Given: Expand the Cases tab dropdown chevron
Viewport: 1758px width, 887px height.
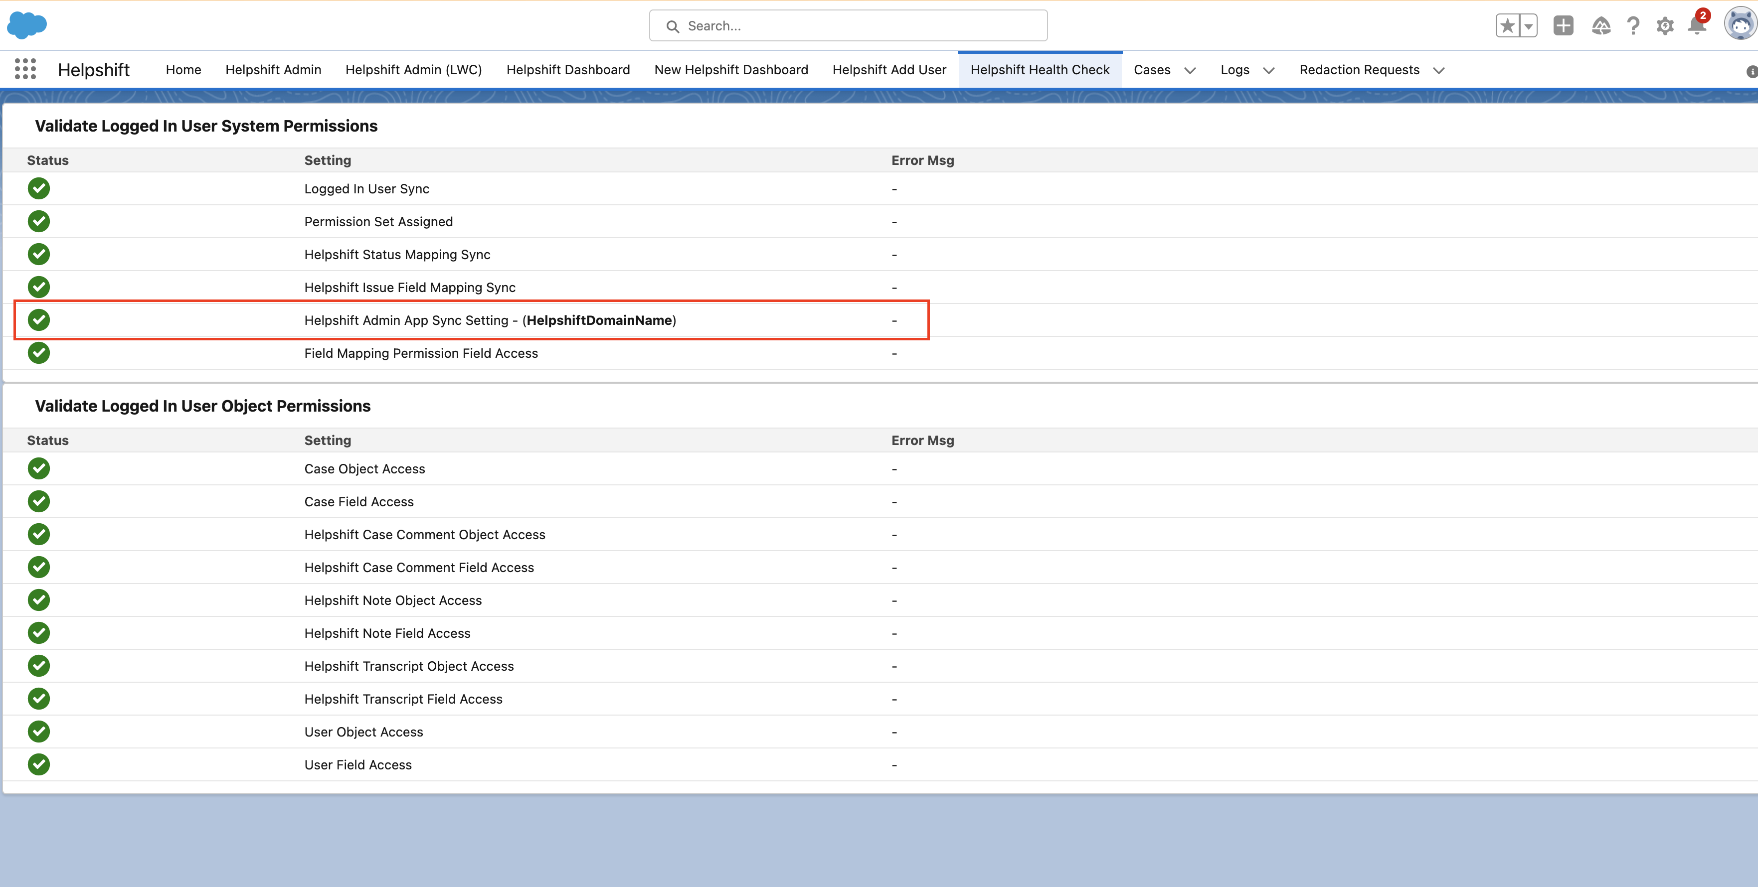Looking at the screenshot, I should click(1190, 70).
